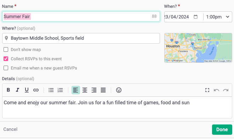The height and width of the screenshot is (139, 234).
Task: Click the Houston map thumbnail
Action: pyautogui.click(x=198, y=48)
